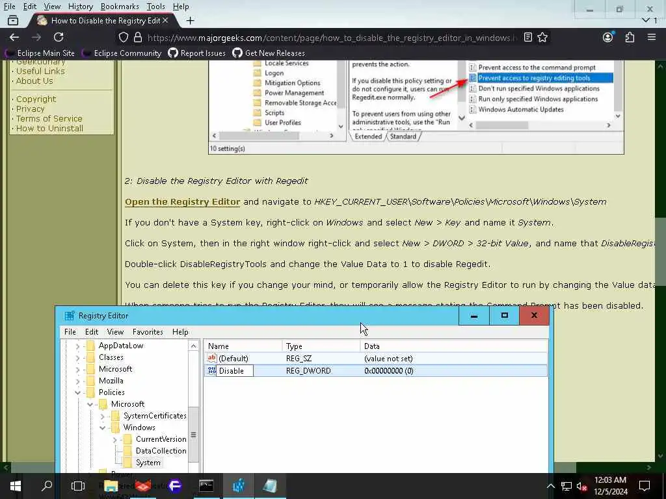Screen dimensions: 666x499
Task: Open the browser History menu
Action: (x=80, y=6)
